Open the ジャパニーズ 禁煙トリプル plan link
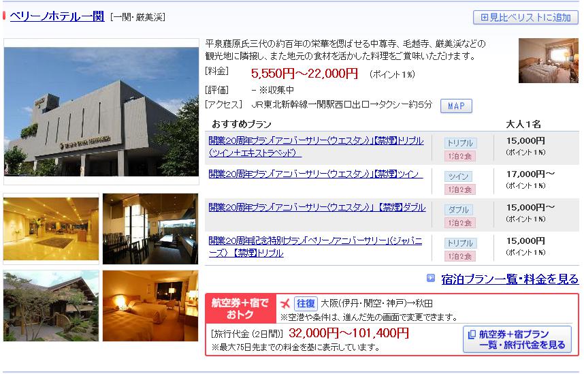584x374 pixels. point(315,247)
